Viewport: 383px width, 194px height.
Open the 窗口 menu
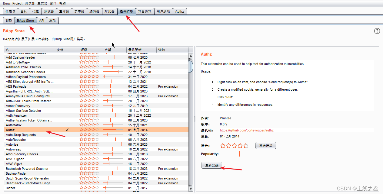point(53,3)
